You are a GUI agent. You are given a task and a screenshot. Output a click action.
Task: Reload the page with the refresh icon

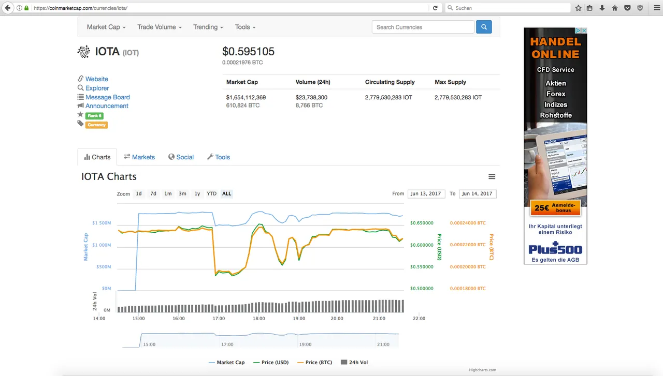coord(435,8)
